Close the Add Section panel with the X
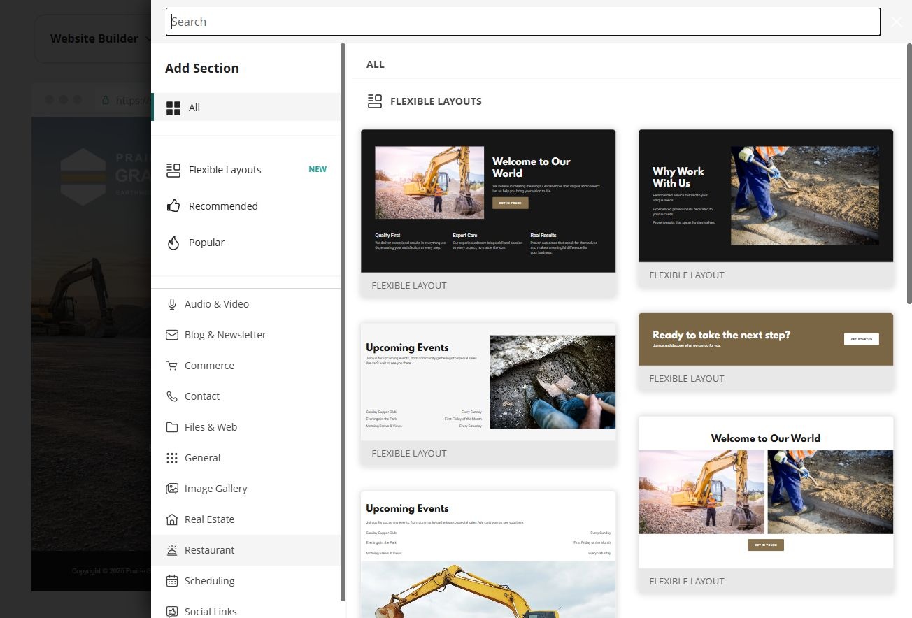 897,22
